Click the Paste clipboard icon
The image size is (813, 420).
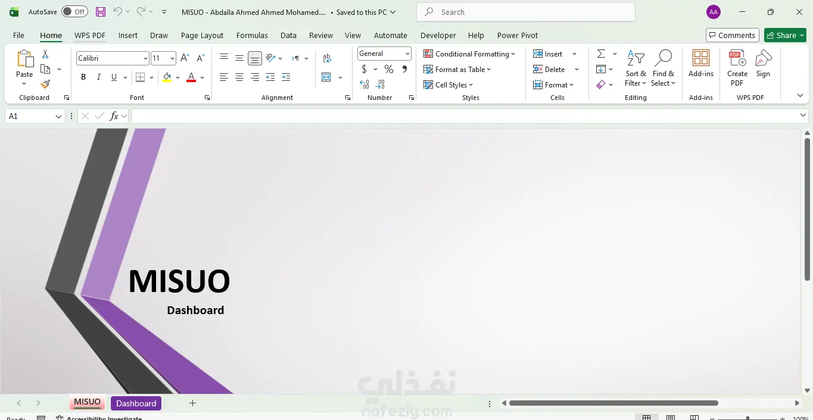(24, 59)
